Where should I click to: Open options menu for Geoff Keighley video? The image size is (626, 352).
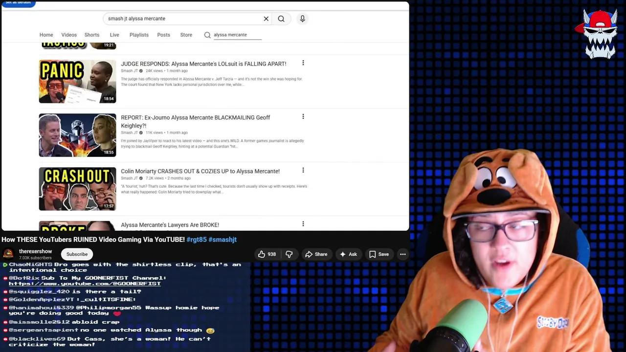pyautogui.click(x=303, y=117)
